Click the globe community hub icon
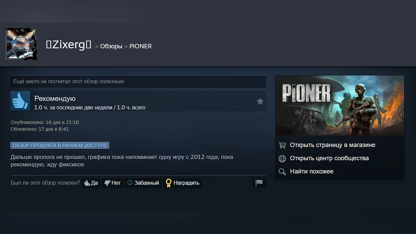Screen dimensions: 416x234 coord(283,158)
